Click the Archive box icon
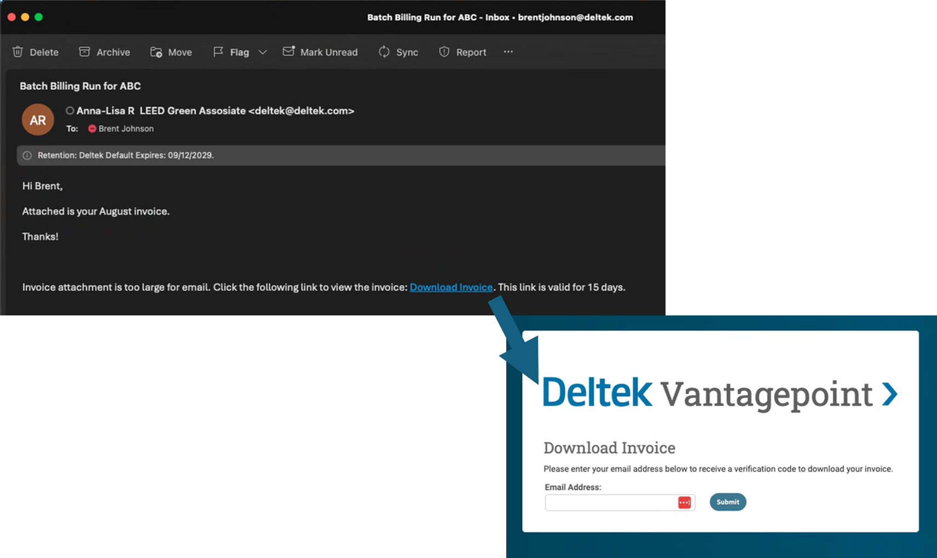 [84, 52]
